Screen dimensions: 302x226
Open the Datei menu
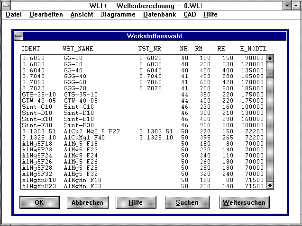(13, 15)
